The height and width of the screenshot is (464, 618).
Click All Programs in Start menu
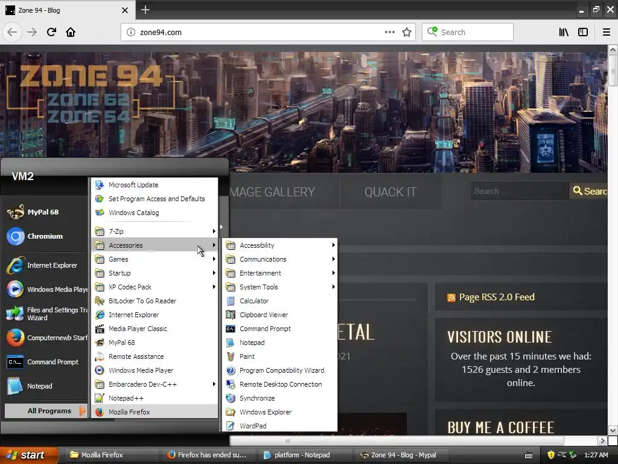pyautogui.click(x=45, y=411)
